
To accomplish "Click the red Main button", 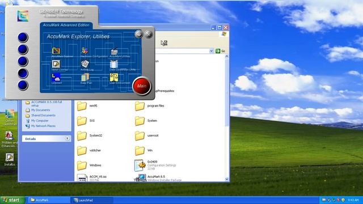I will tap(142, 86).
